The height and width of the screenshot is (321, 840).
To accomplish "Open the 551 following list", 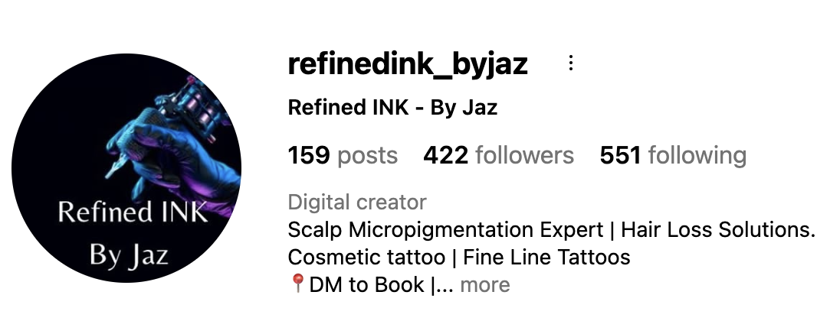I will click(x=673, y=155).
